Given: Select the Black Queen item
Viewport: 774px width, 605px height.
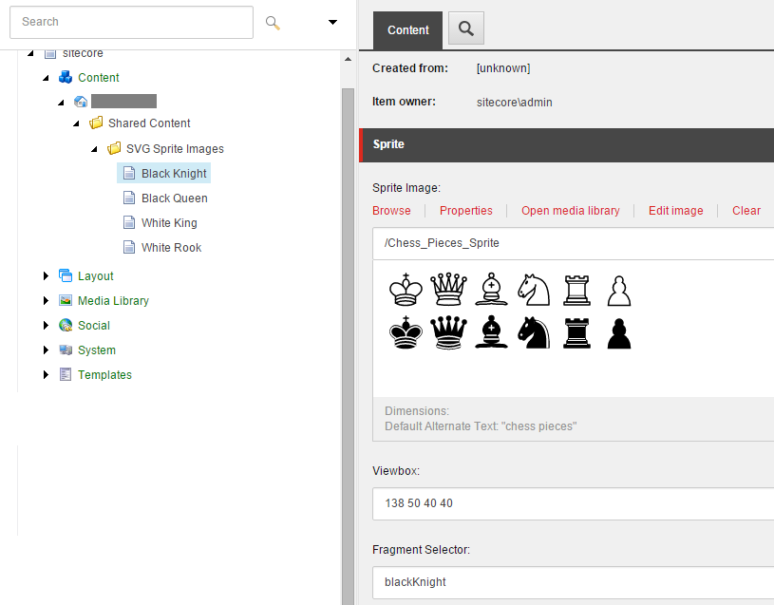Looking at the screenshot, I should coord(174,199).
